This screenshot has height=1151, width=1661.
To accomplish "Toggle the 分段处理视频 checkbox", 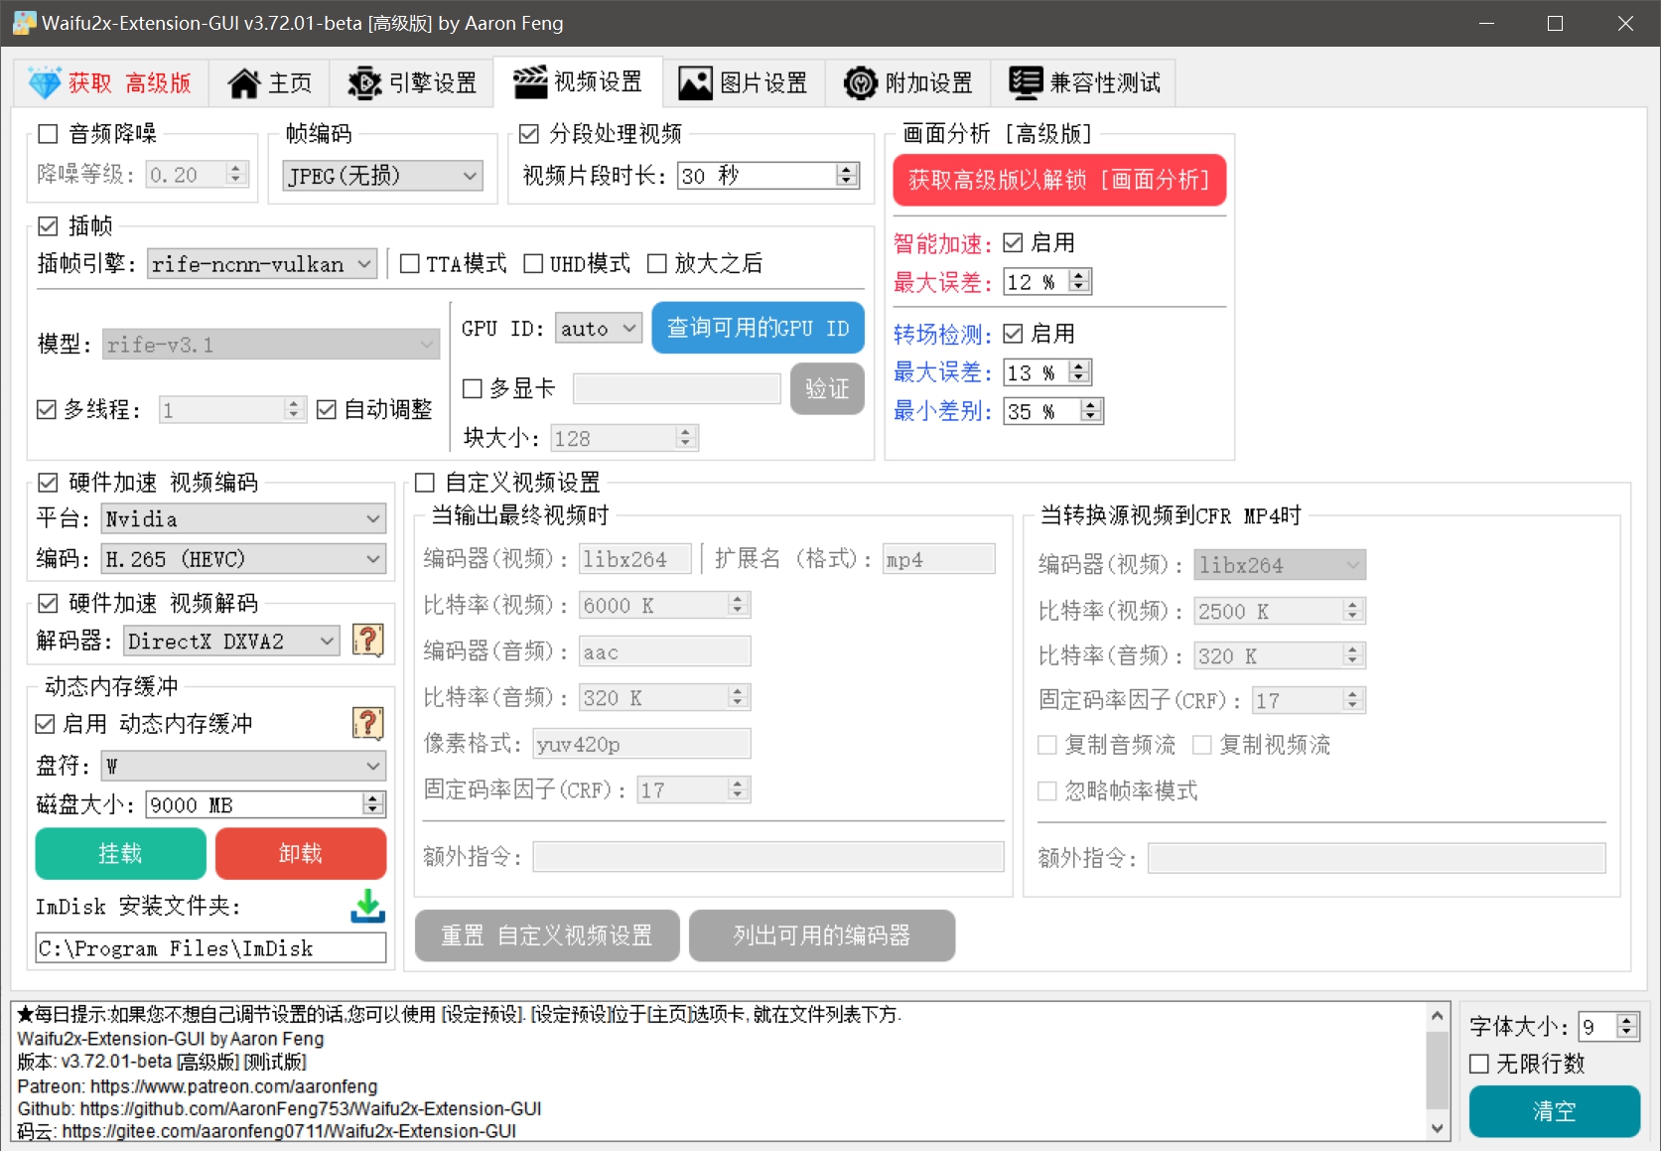I will tap(529, 133).
